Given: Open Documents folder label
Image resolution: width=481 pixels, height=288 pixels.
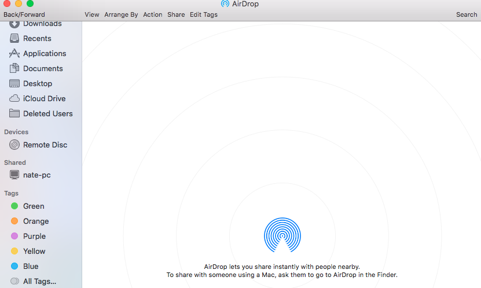Looking at the screenshot, I should tap(43, 68).
